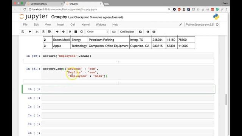242x136 pixels.
Task: Switch to Groupby browser tab
Action: coord(84,4)
